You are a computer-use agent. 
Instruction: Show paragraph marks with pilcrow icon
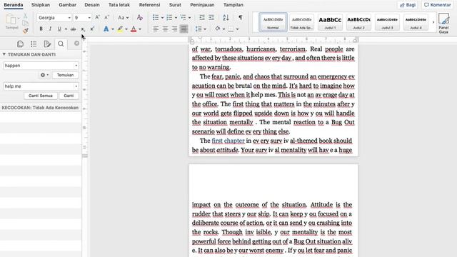[x=240, y=17]
